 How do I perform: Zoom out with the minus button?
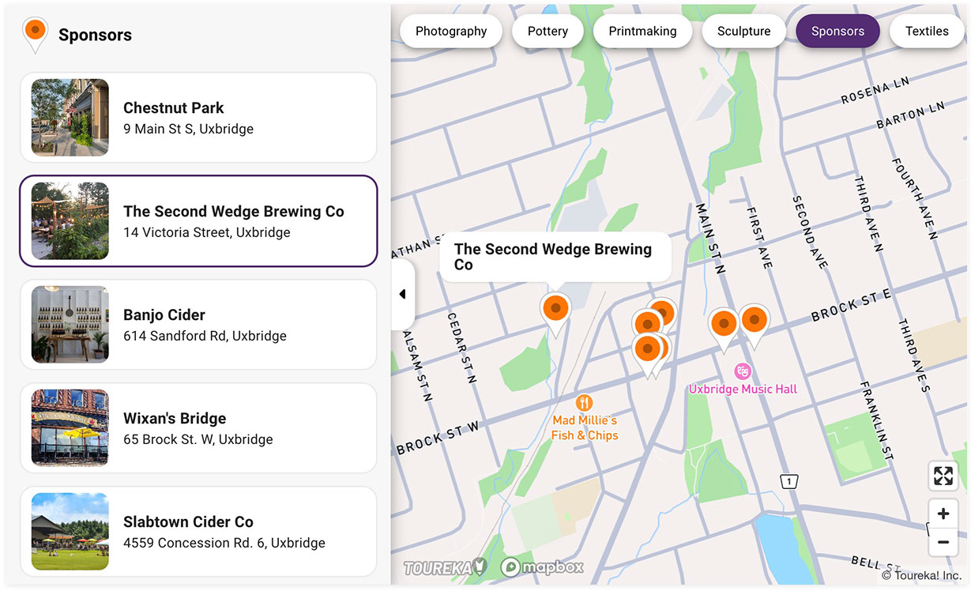[x=943, y=542]
